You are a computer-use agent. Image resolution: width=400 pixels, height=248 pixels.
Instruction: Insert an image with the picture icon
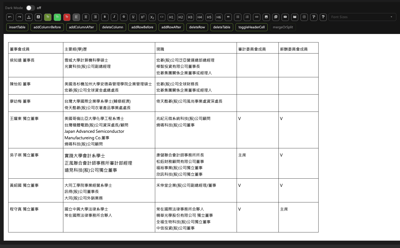(x=266, y=17)
